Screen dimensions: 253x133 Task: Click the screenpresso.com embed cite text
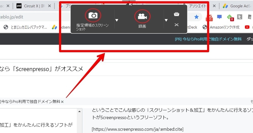point(138,129)
